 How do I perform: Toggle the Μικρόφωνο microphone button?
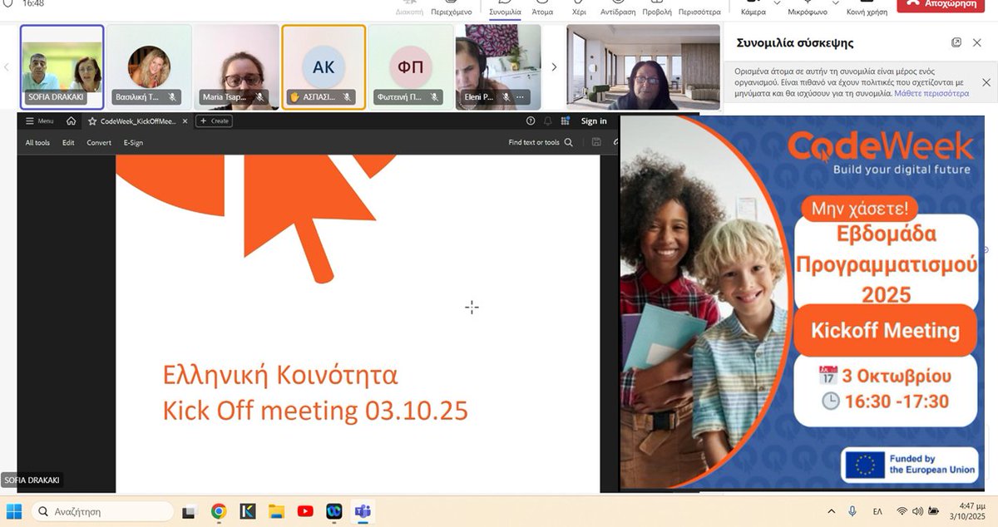[x=807, y=8]
